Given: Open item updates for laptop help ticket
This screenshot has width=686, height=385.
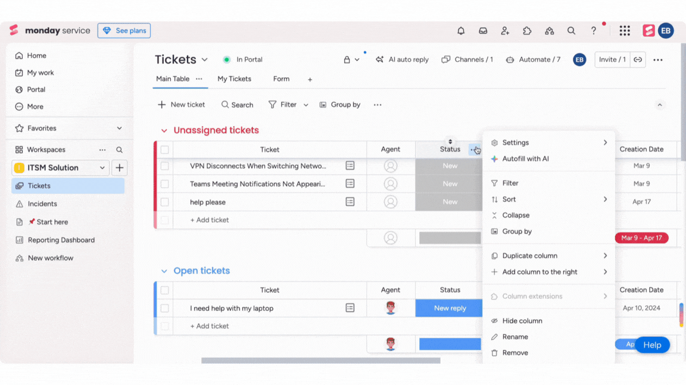Looking at the screenshot, I should (350, 308).
